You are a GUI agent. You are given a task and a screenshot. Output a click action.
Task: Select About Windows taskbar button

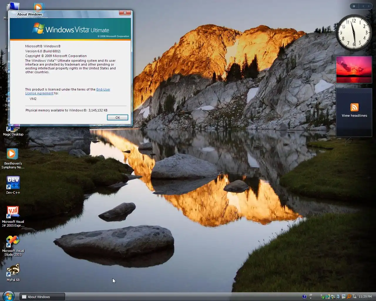point(42,297)
